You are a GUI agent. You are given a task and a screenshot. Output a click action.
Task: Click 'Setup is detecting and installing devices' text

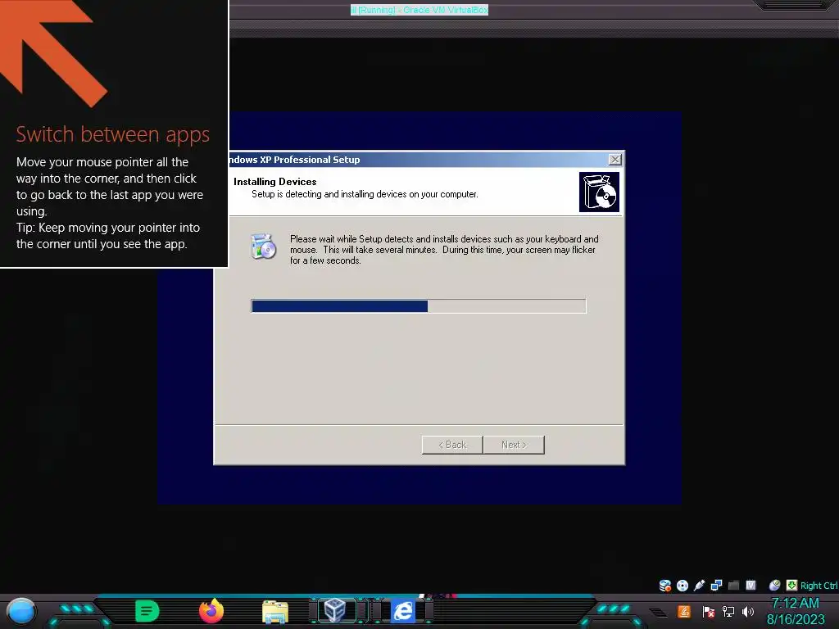[x=365, y=194]
